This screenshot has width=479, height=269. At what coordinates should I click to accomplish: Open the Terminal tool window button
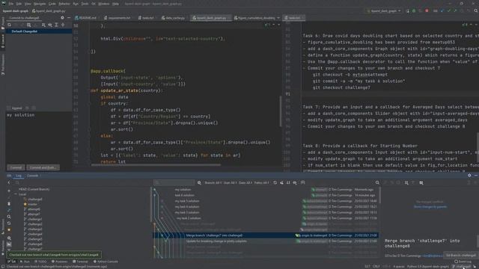point(80,262)
